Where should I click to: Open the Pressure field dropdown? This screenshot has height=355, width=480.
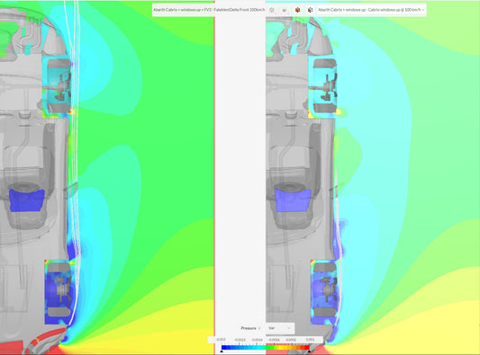[250, 328]
